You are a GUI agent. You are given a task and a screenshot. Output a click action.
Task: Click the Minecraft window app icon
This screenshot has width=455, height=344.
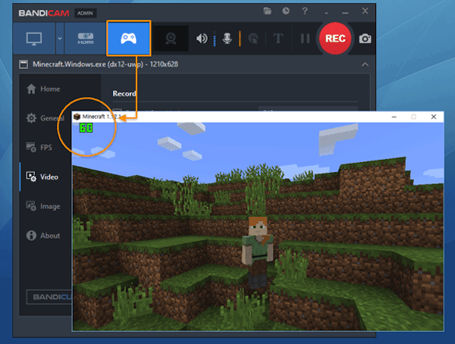point(77,117)
